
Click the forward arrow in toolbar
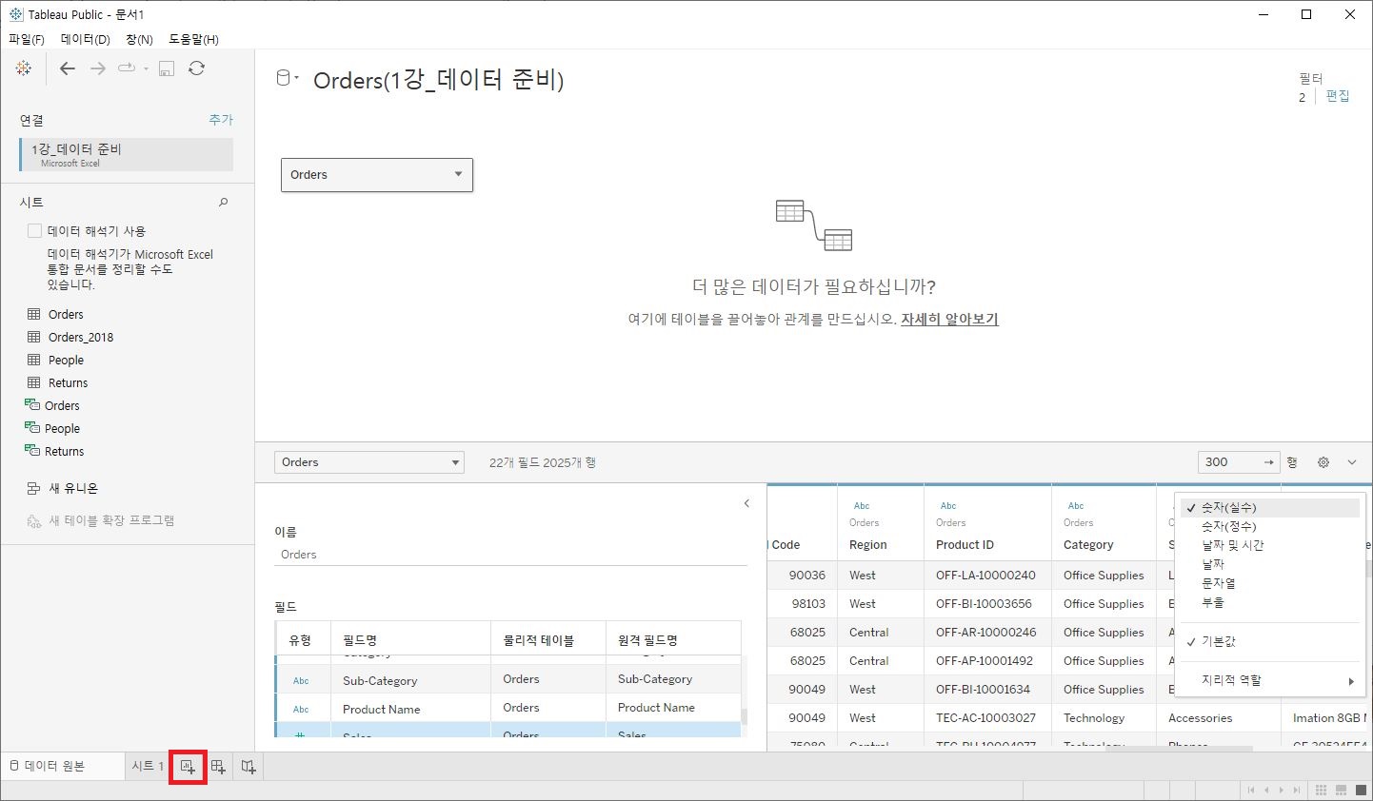pos(97,68)
